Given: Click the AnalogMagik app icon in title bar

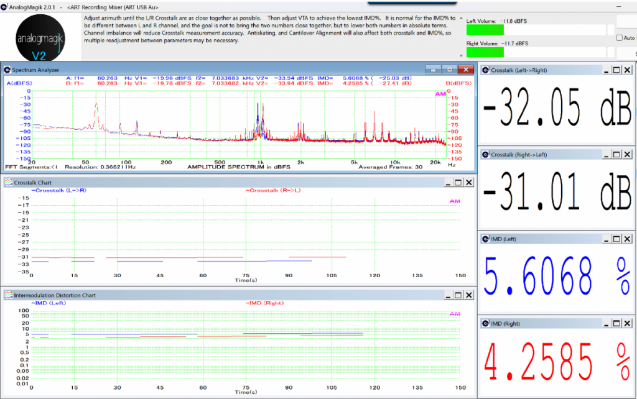Looking at the screenshot, I should click(4, 7).
